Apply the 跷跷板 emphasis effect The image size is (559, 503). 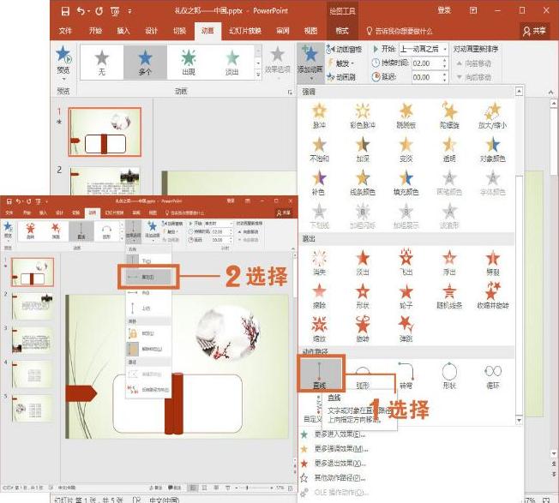pos(406,116)
